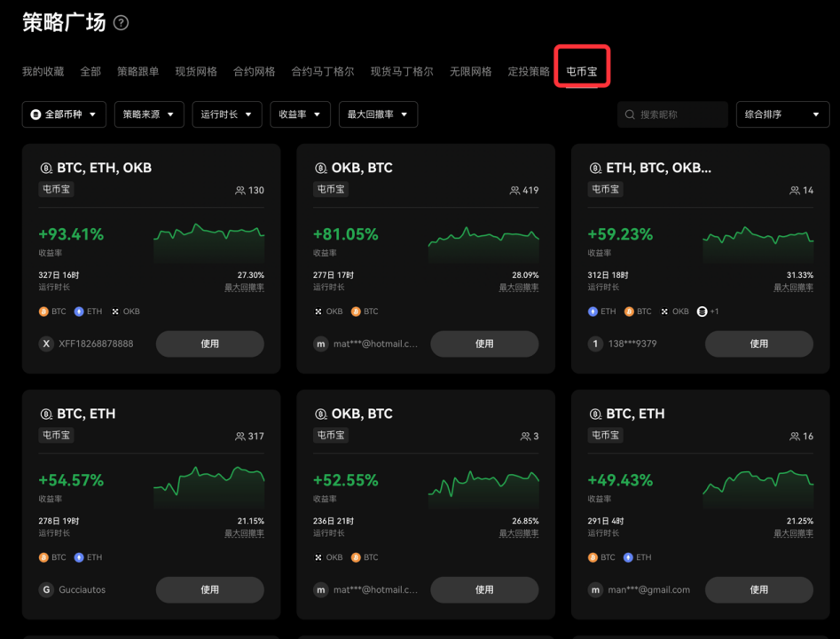The width and height of the screenshot is (840, 639).
Task: Select the 屯币宝 tab
Action: click(582, 71)
